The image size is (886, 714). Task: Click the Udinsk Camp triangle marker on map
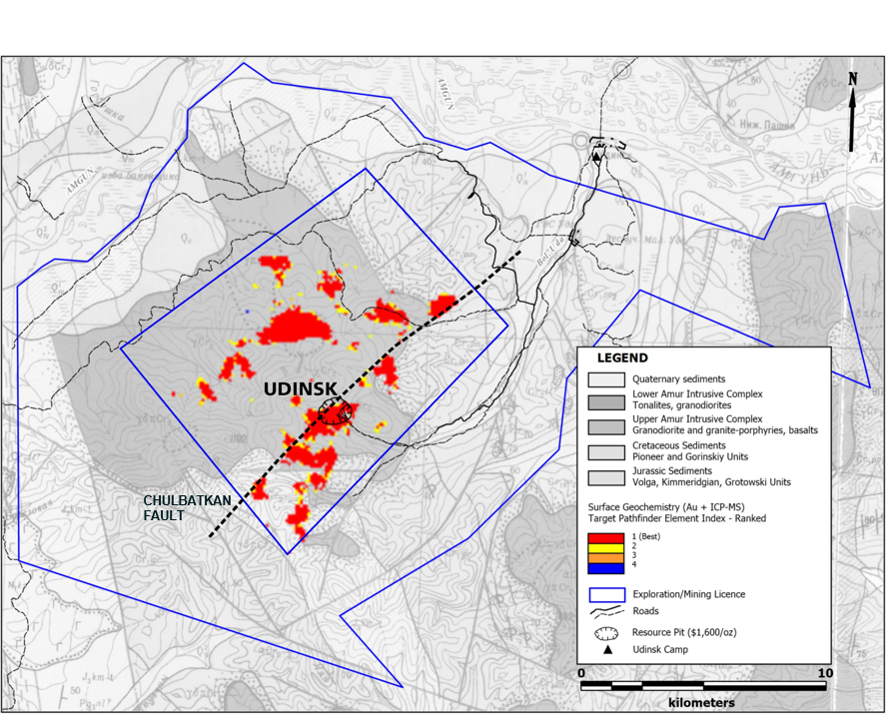(x=596, y=156)
